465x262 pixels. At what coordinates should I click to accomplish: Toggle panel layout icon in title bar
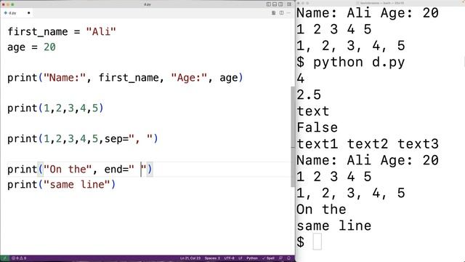(275, 4)
